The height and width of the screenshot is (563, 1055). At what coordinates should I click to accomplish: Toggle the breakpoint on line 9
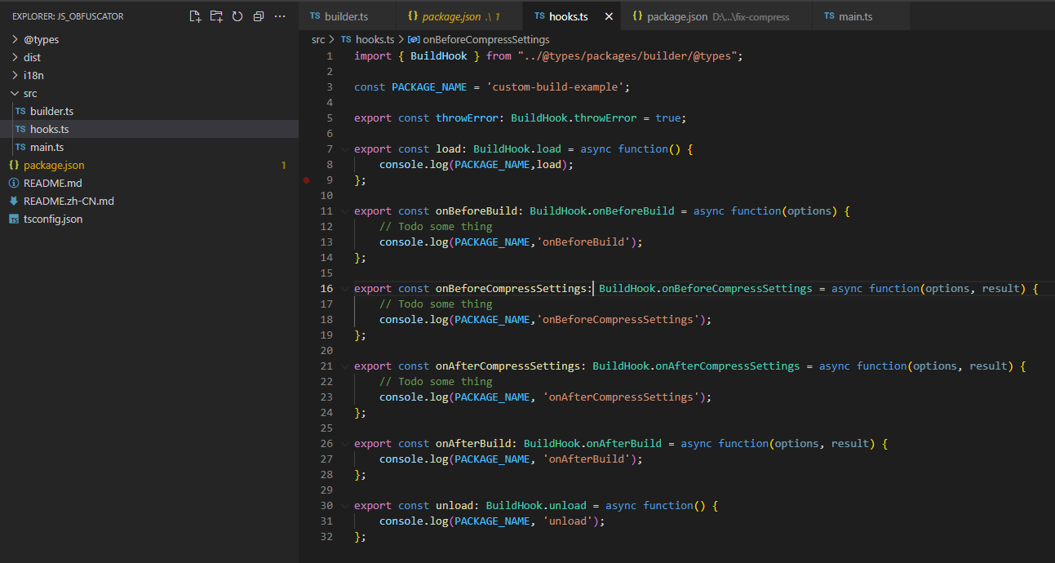(x=307, y=180)
